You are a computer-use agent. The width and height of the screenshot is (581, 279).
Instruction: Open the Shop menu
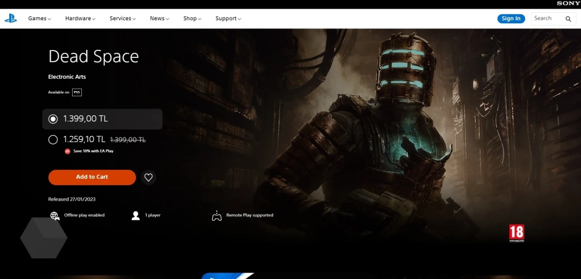pyautogui.click(x=192, y=19)
